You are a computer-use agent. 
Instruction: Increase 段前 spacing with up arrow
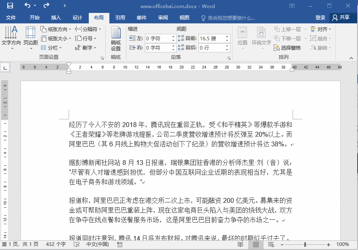point(227,37)
